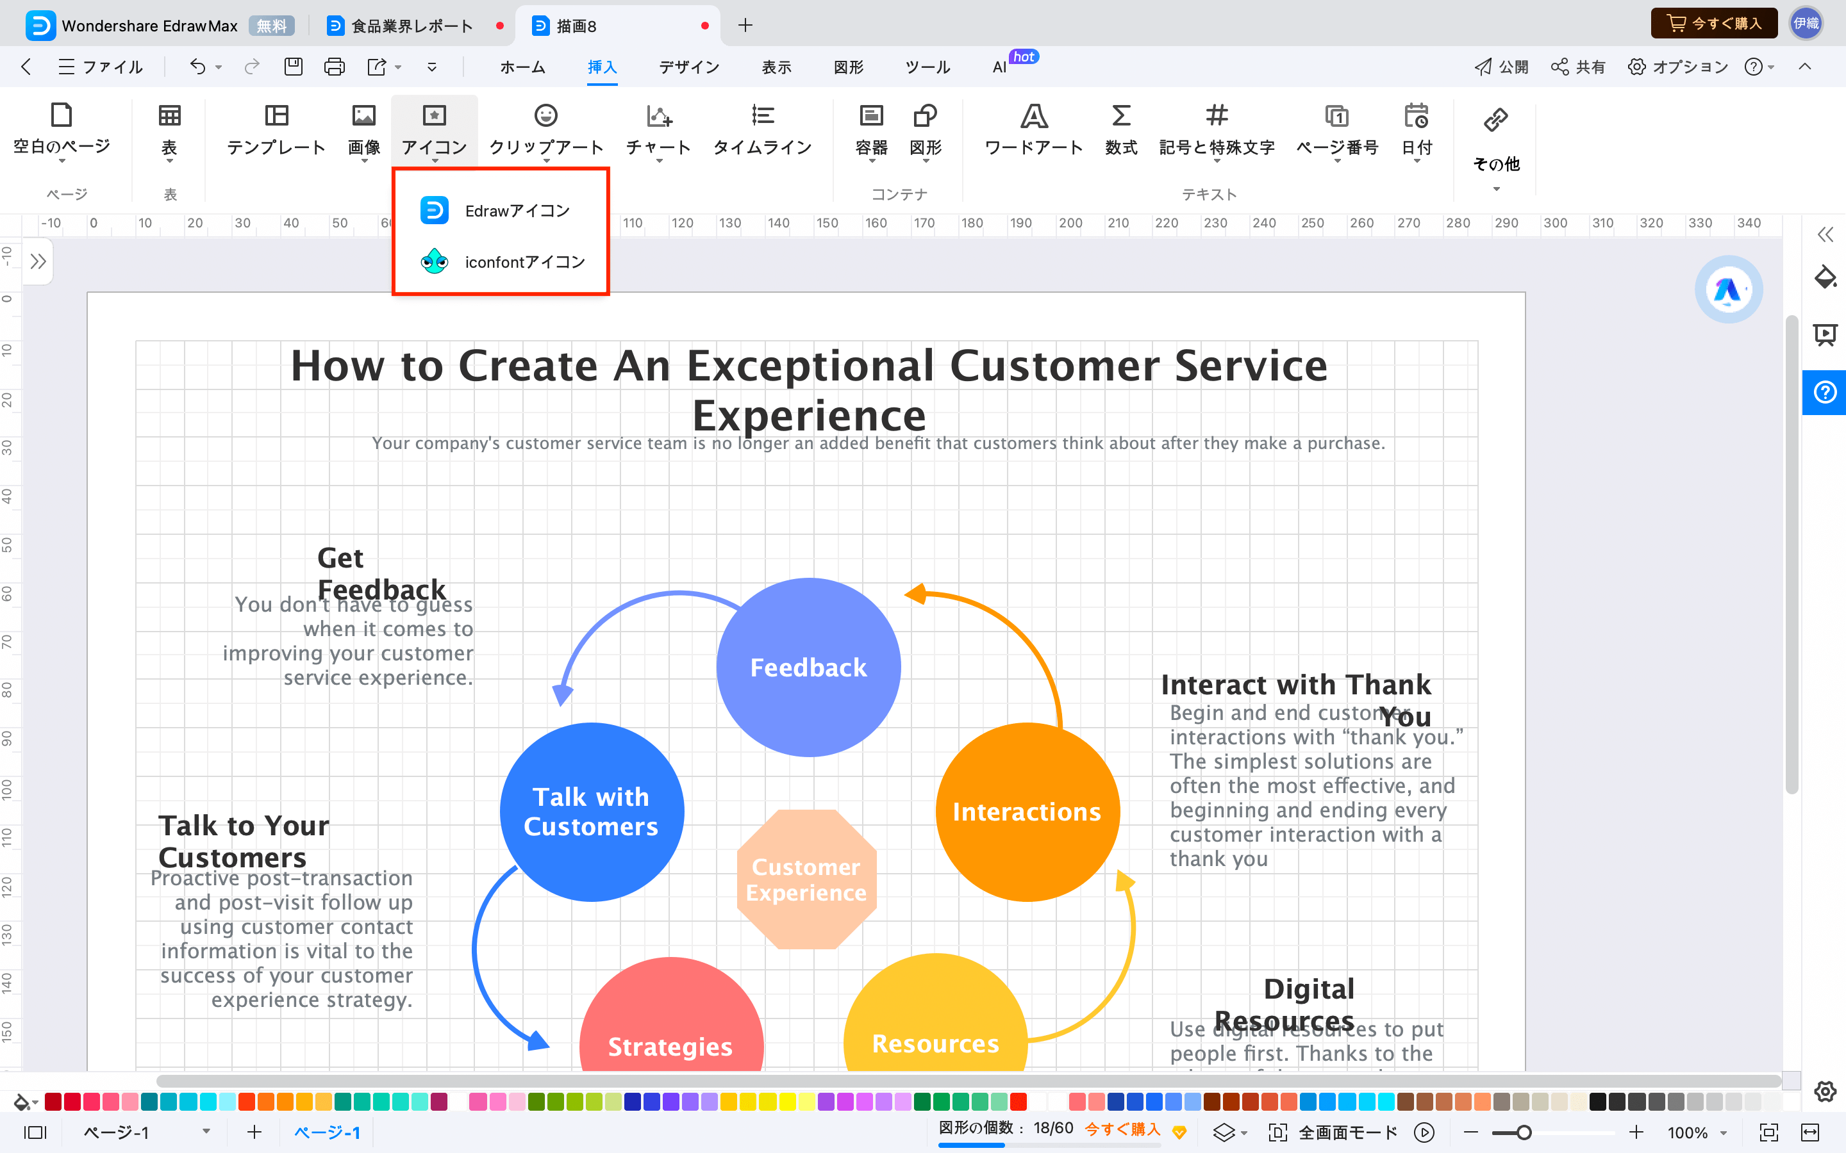The height and width of the screenshot is (1153, 1846).
Task: Add a new page with plus button
Action: [x=254, y=1133]
